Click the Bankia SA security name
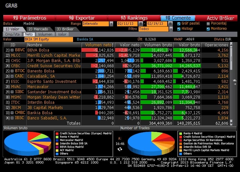 tap(85, 39)
